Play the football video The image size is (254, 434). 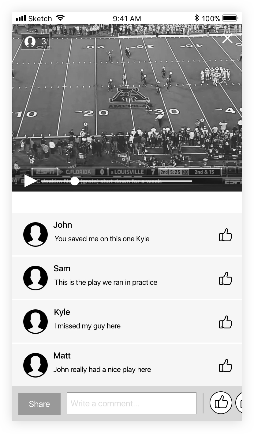30,181
